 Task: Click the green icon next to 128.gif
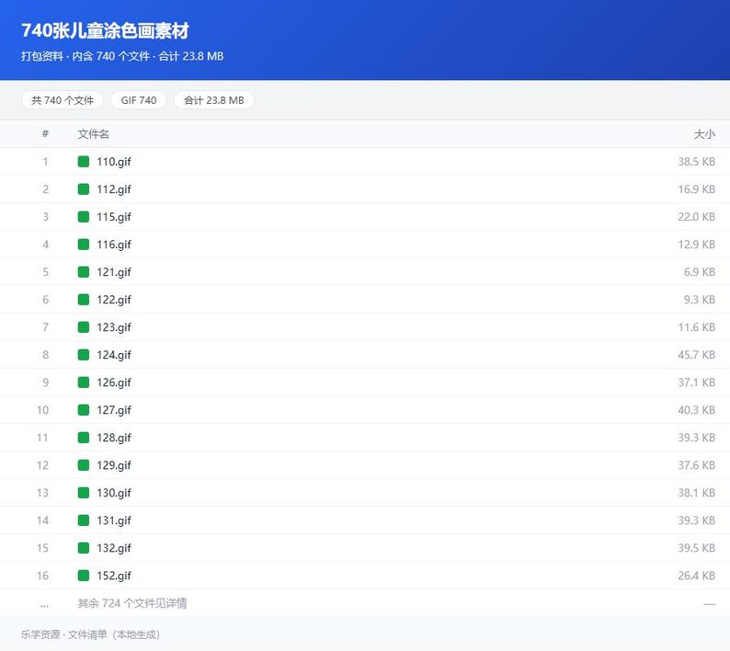pyautogui.click(x=84, y=438)
